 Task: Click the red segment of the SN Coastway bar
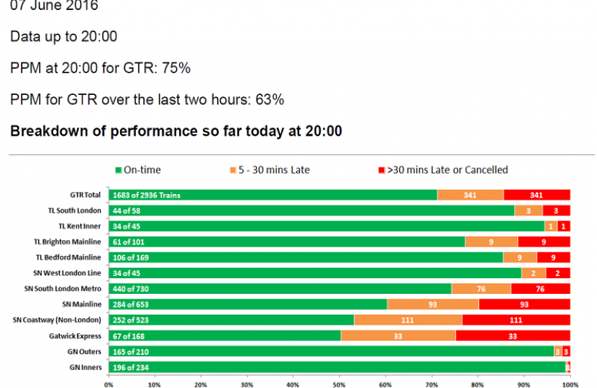pyautogui.click(x=516, y=320)
